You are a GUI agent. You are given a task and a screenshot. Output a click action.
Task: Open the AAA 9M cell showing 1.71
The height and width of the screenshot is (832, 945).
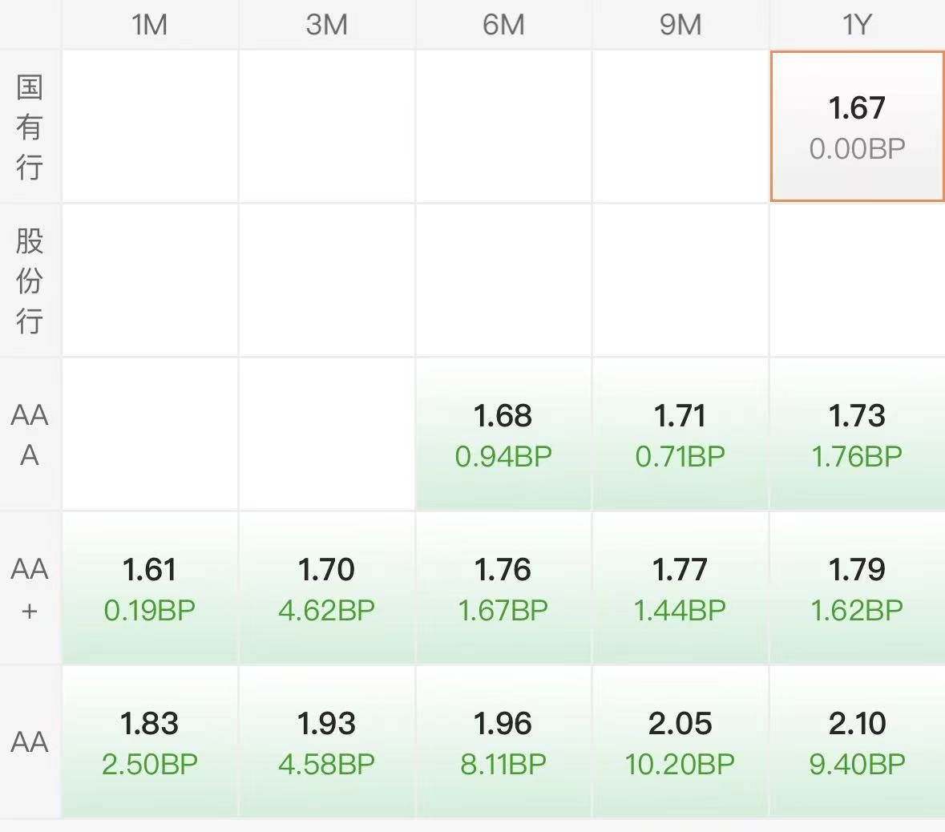tap(680, 434)
